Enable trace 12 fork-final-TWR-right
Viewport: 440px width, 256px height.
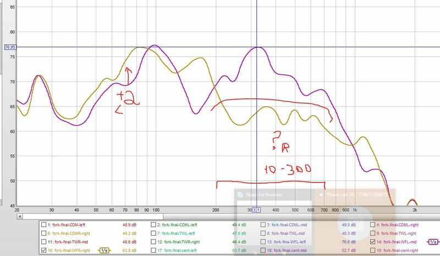[x=153, y=242]
